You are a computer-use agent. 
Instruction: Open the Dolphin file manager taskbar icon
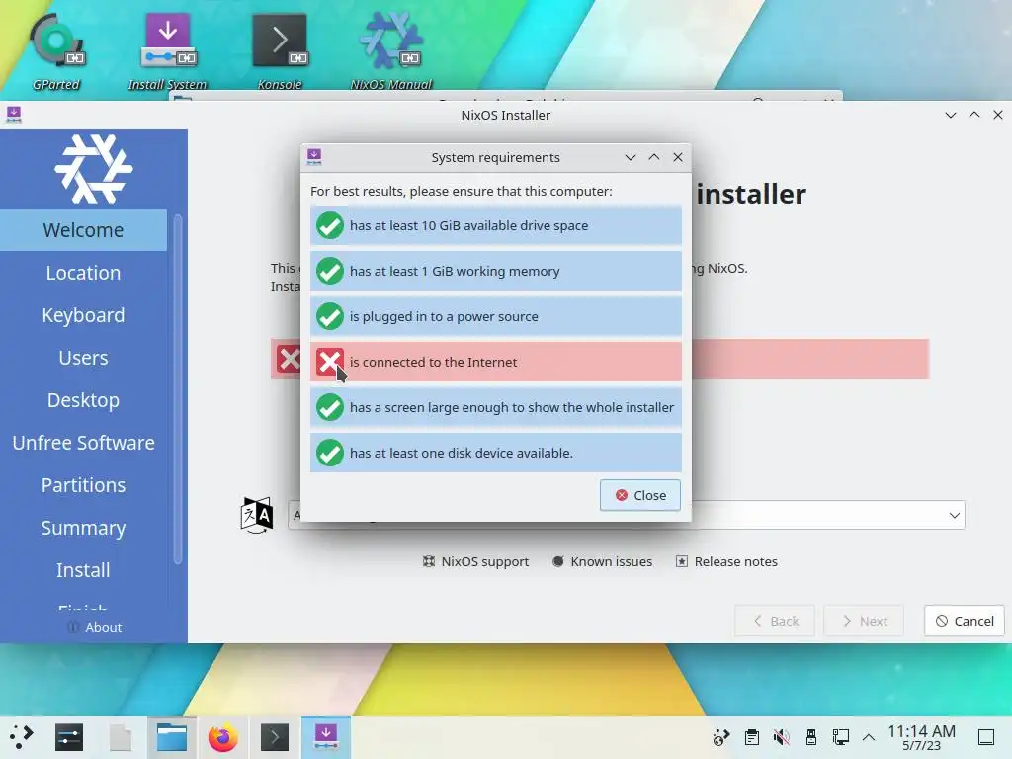[x=172, y=737]
